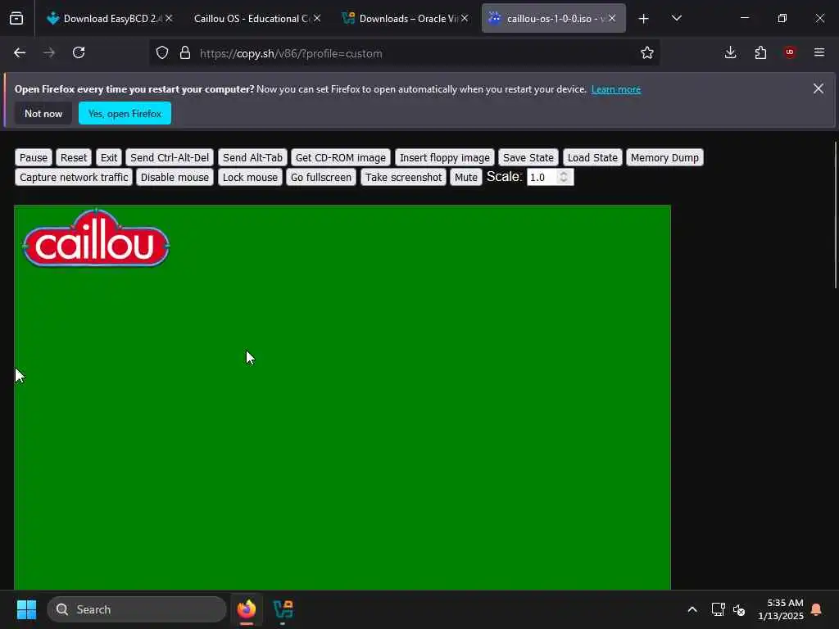Reload the current page
Screen dimensions: 839x629
[79, 52]
